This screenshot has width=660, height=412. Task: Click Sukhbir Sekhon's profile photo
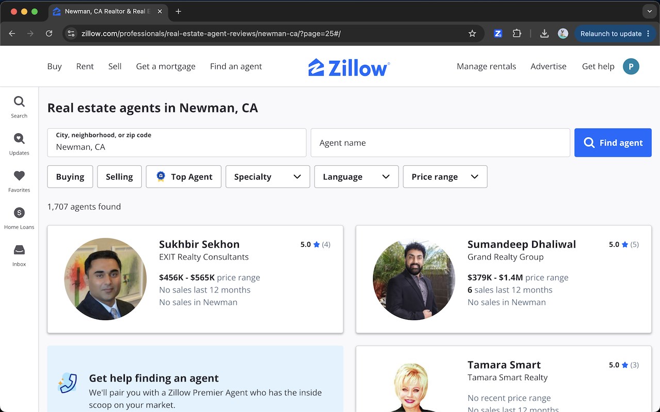click(x=105, y=279)
